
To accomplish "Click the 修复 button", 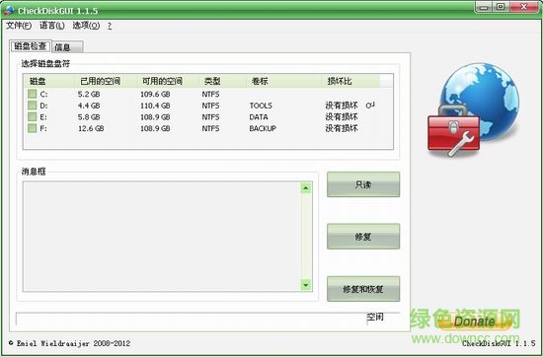I will [x=363, y=237].
